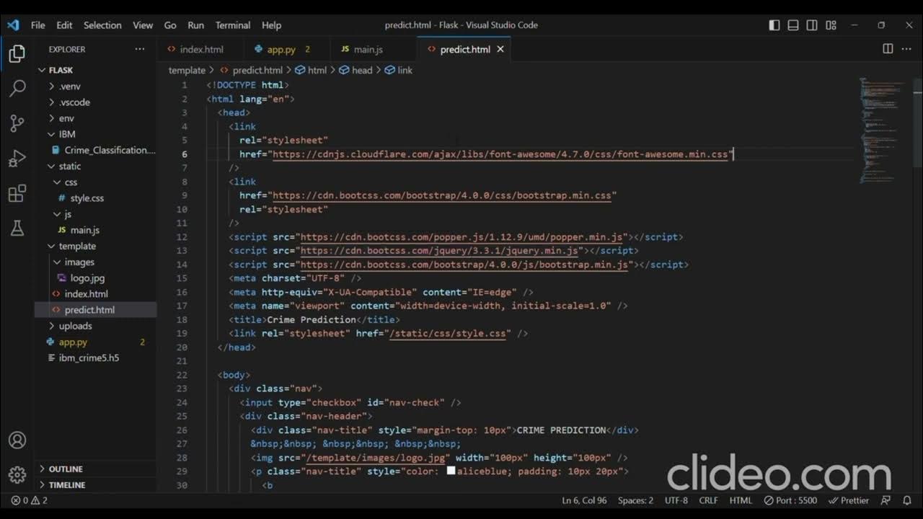Open the Accounts icon in activity bar

(x=17, y=440)
